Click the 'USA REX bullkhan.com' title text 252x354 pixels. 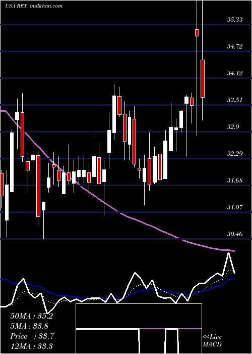tap(34, 6)
